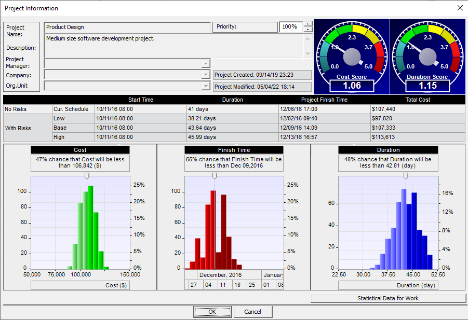Click the Duration Score gauge
Viewport: 468px width, 320px height.
point(427,57)
